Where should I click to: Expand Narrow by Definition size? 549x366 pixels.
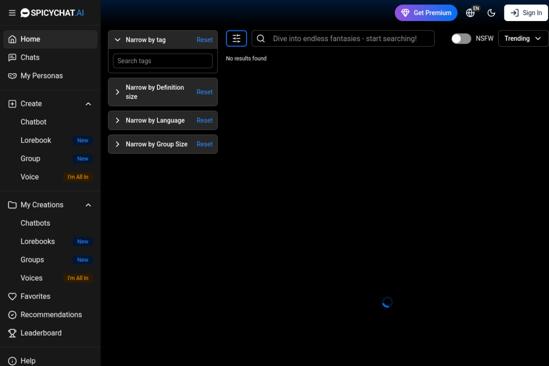click(x=118, y=92)
